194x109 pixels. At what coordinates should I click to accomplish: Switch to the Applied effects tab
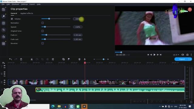point(27,13)
